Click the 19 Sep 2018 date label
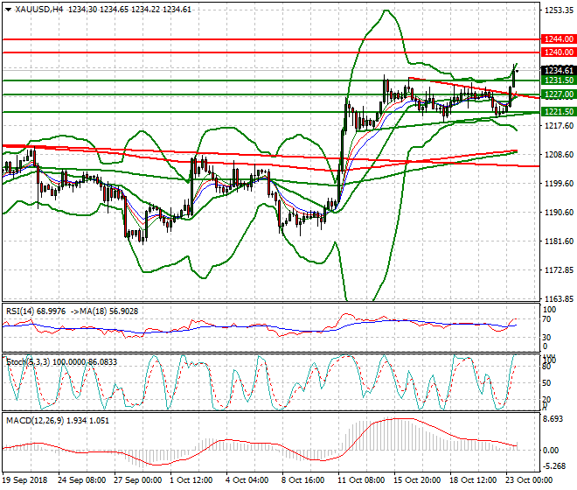 25,480
